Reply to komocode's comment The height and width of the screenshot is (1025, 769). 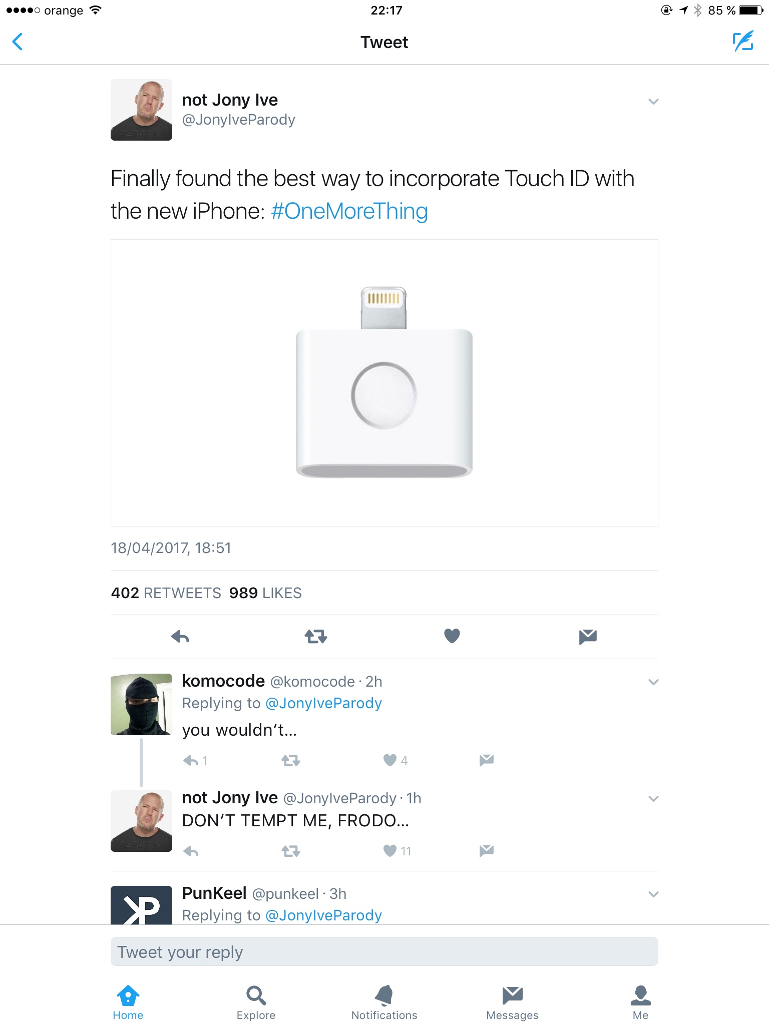pos(191,761)
